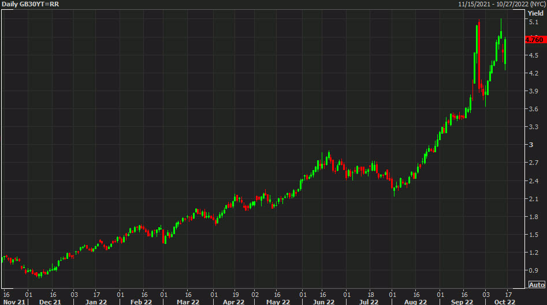Select the 1.2 yield axis value
Screen dimensions: 547x305
(x=533, y=253)
